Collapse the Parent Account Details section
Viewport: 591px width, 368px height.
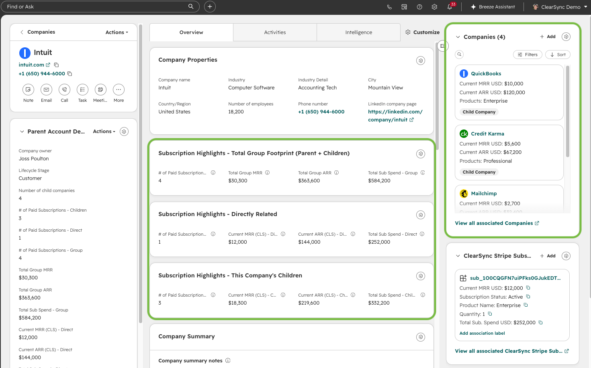click(x=22, y=131)
